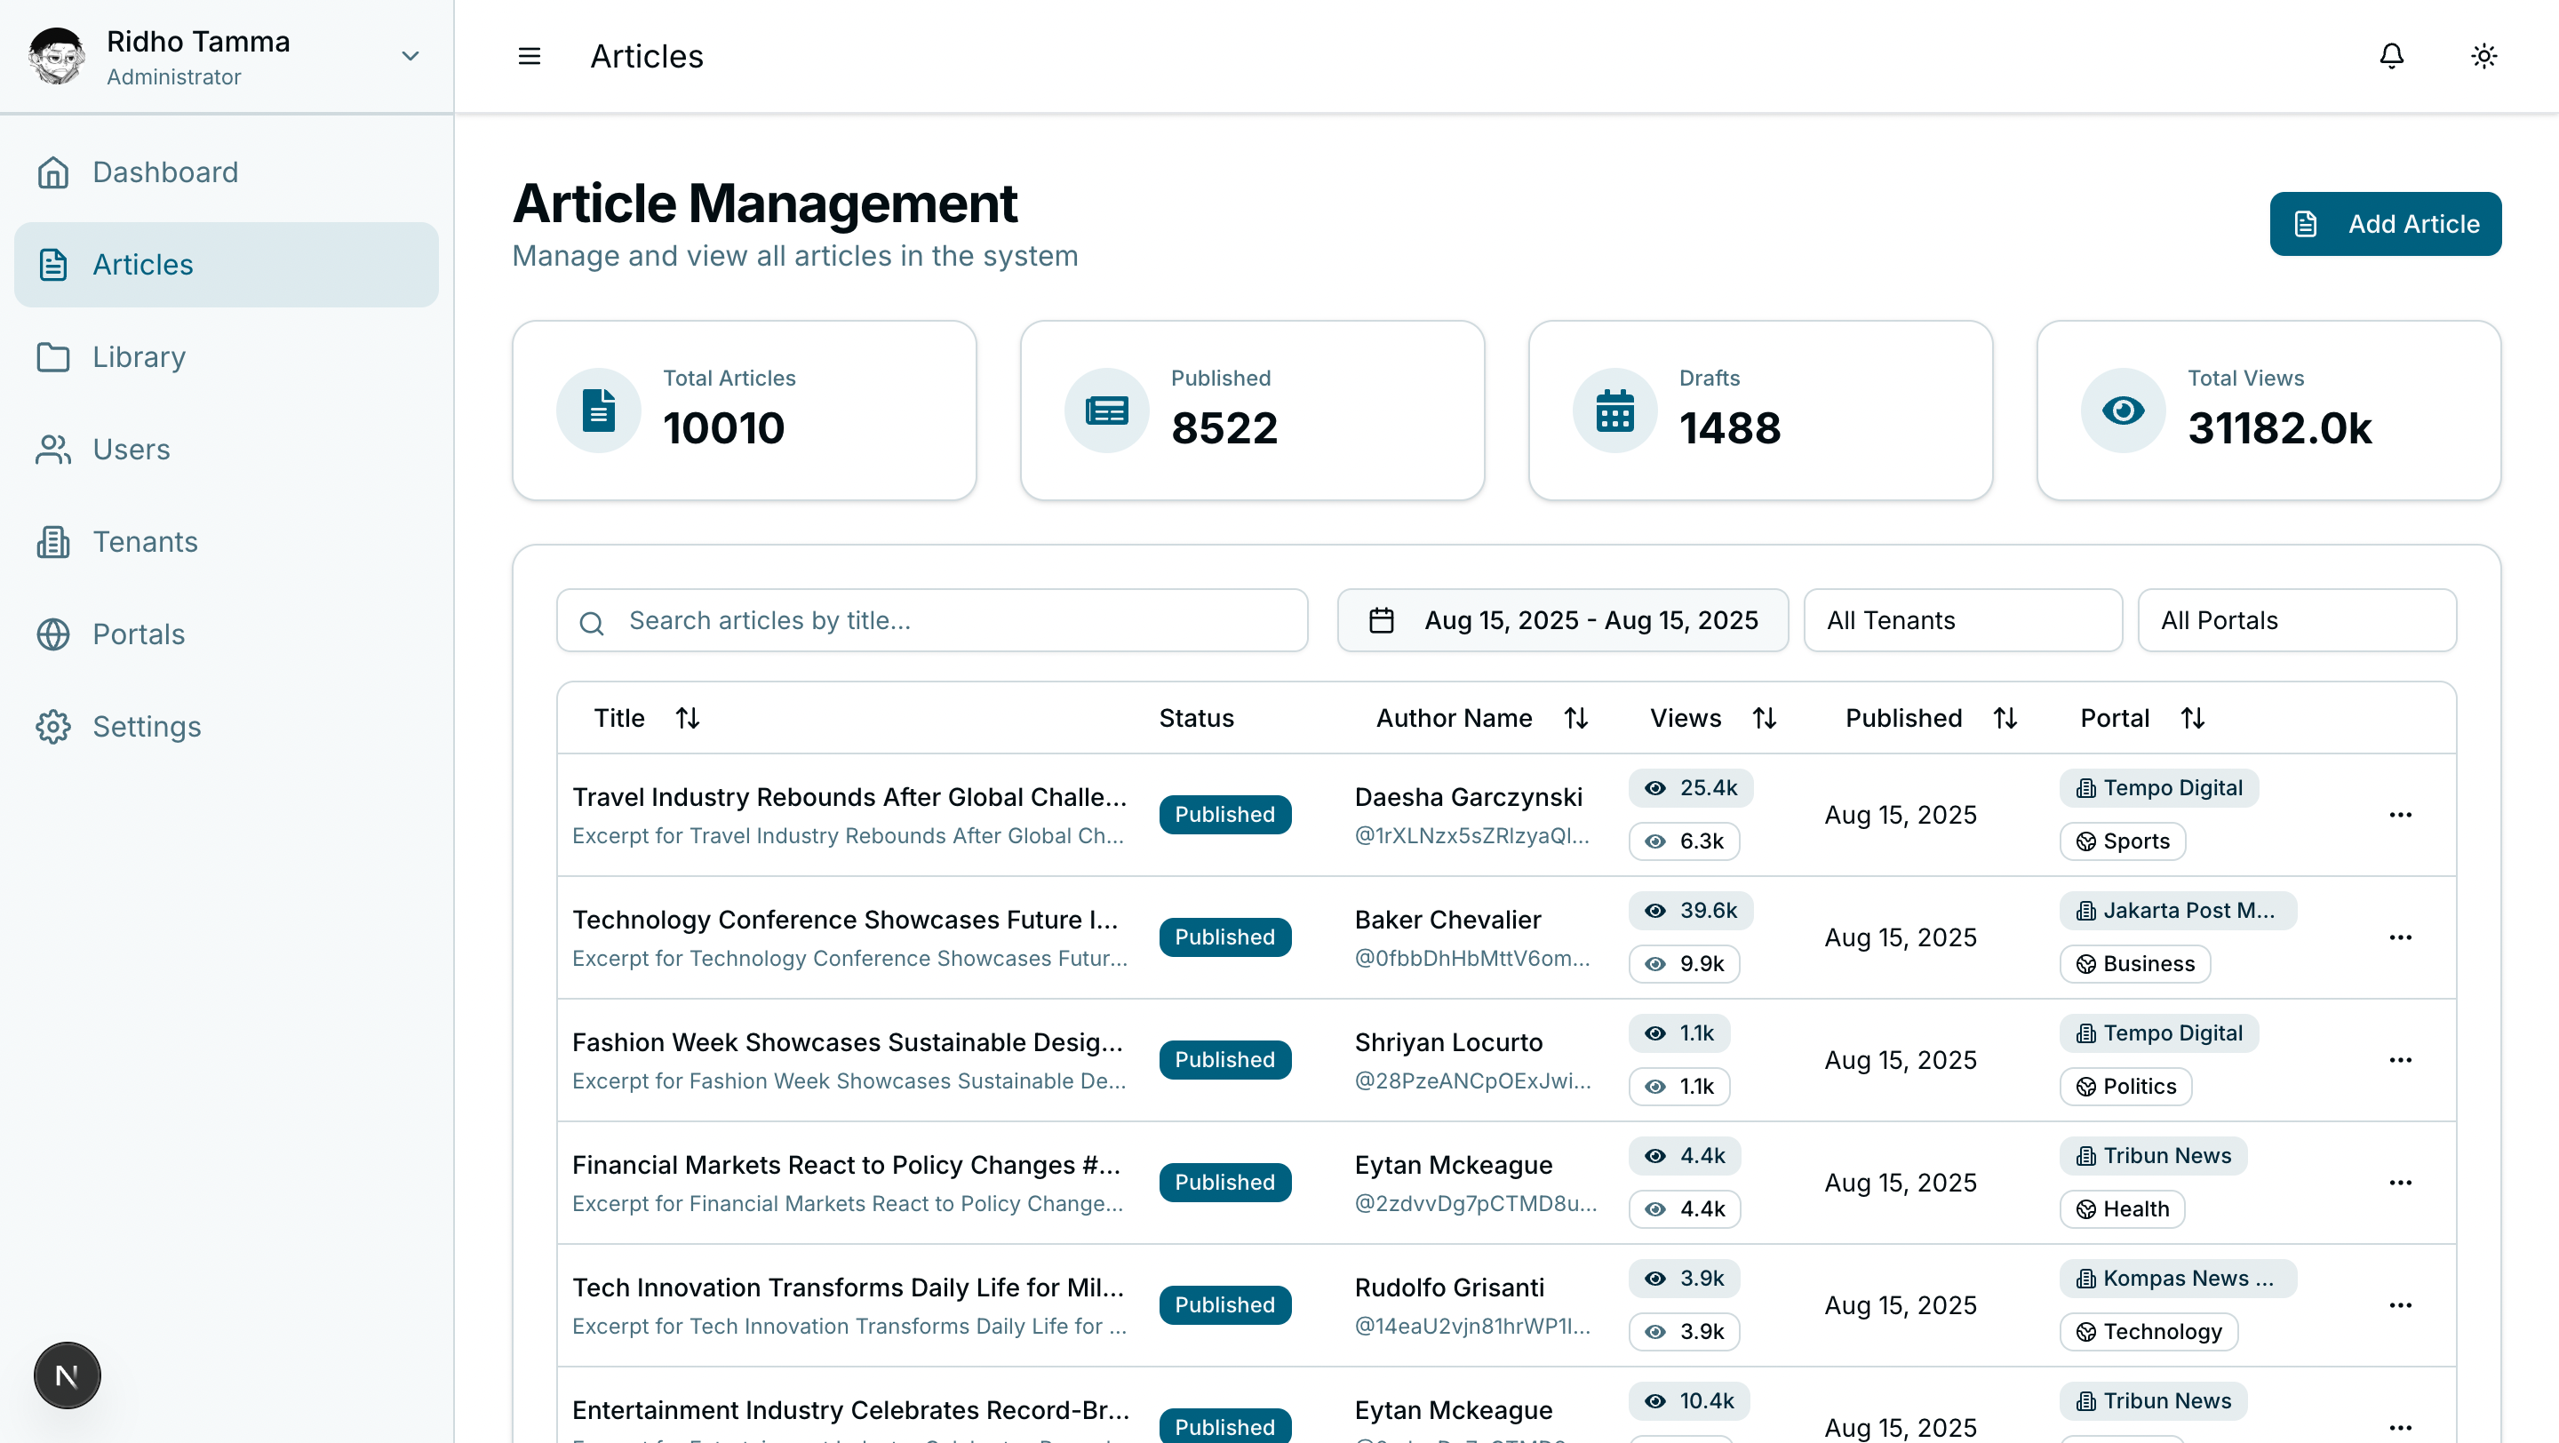The width and height of the screenshot is (2559, 1443).
Task: Click the notification bell icon
Action: (x=2391, y=56)
